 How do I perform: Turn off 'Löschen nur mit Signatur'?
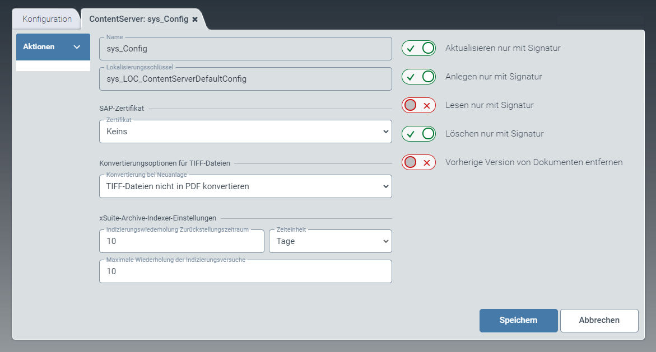tap(418, 133)
